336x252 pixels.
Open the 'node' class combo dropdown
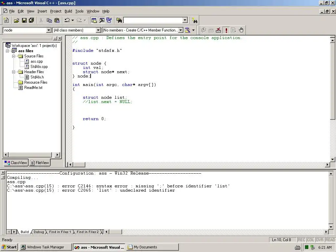(49, 30)
